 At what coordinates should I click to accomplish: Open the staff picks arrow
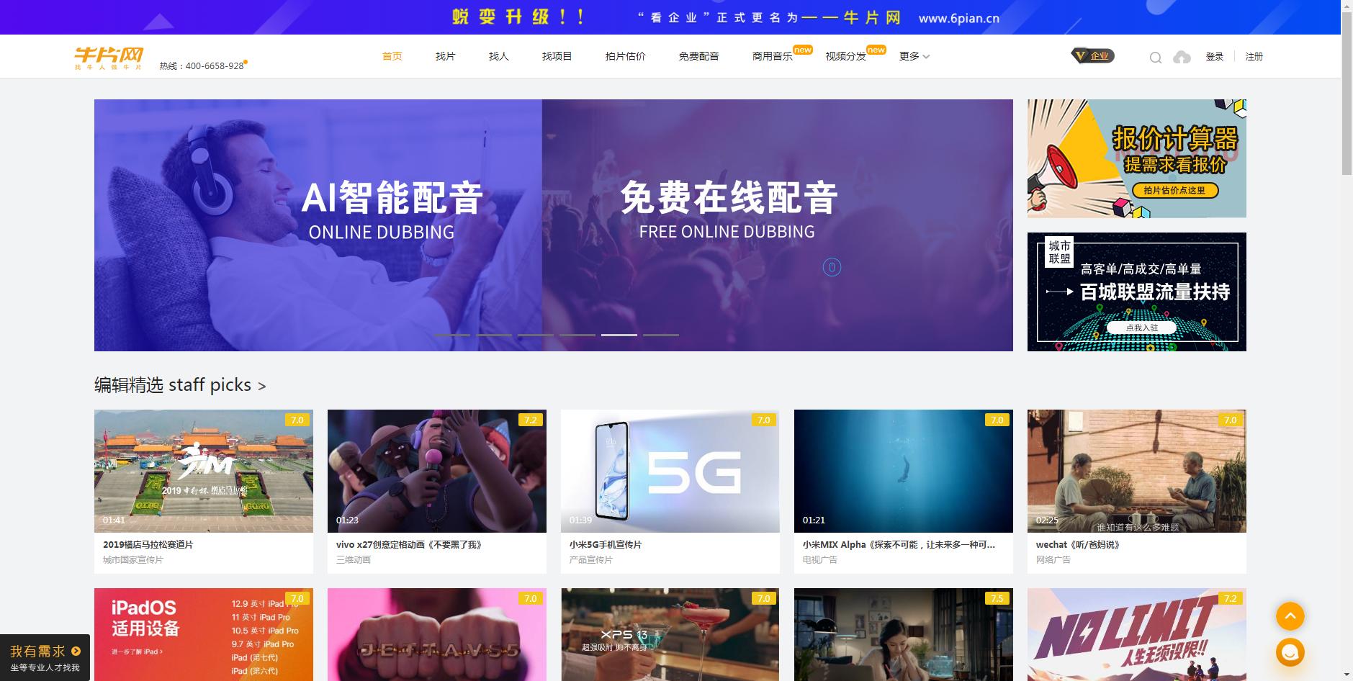coord(261,387)
